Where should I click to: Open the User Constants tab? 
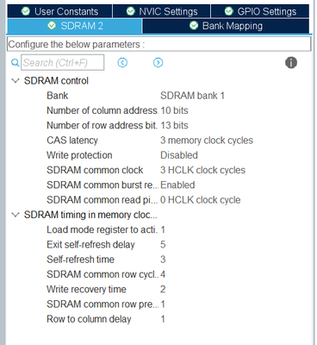[59, 11]
